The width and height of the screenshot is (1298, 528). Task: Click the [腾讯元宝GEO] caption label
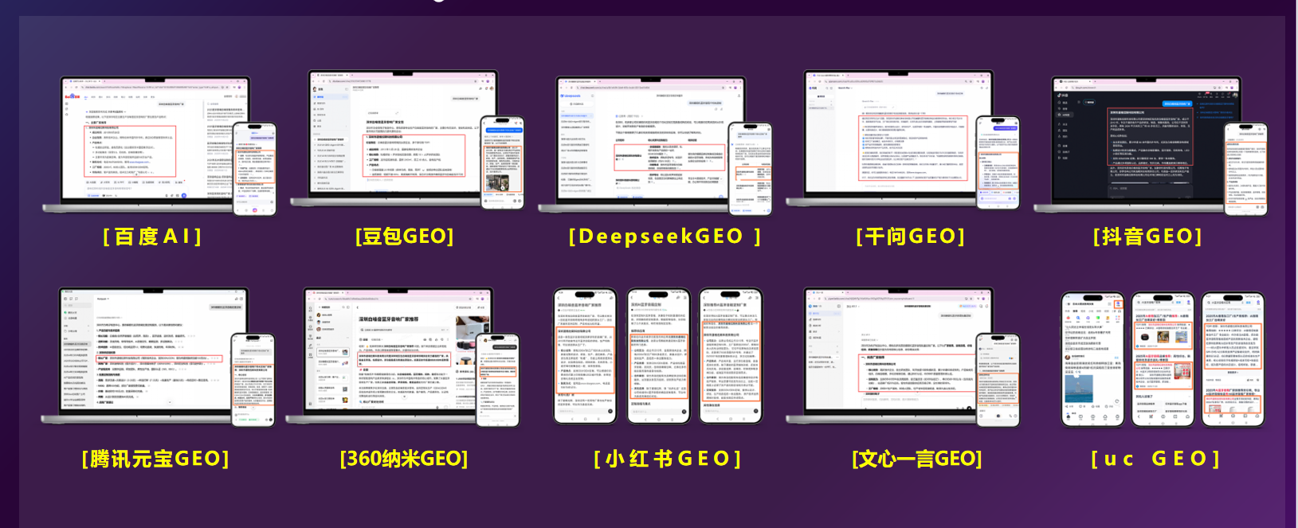[155, 459]
